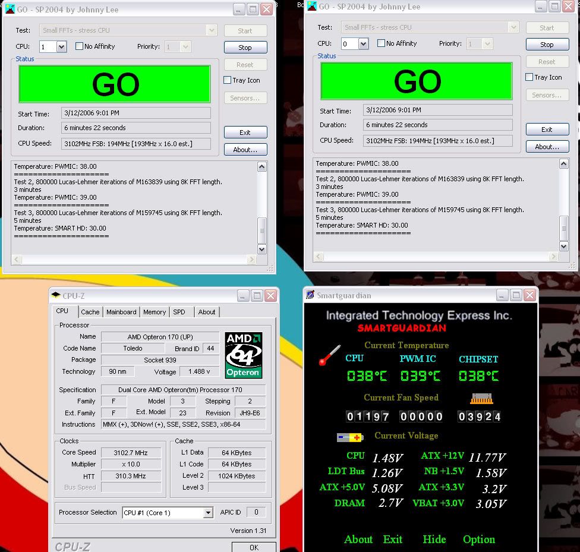
Task: Open Test dropdown in right SP2004 window
Action: click(x=513, y=27)
